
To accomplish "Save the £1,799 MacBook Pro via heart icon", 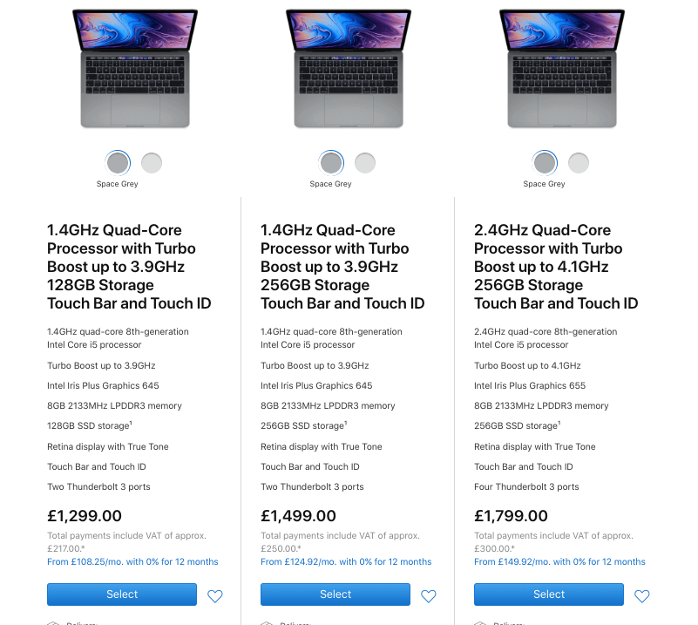I will point(642,596).
